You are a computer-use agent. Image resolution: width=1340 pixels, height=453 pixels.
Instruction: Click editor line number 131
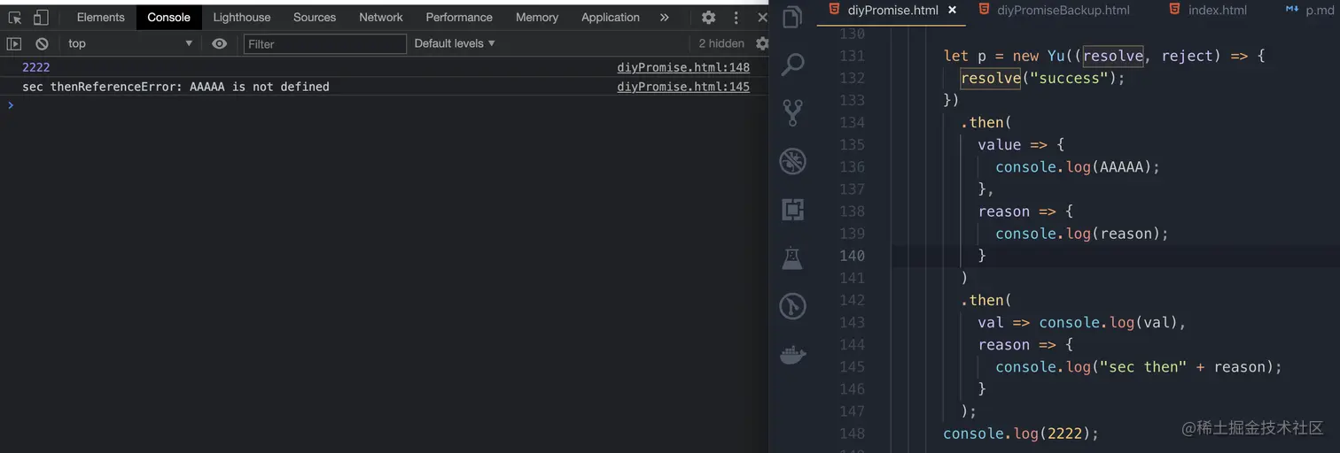(x=852, y=56)
